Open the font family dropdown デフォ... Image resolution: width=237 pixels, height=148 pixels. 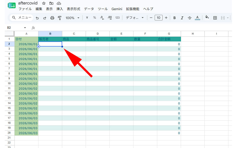[135, 18]
